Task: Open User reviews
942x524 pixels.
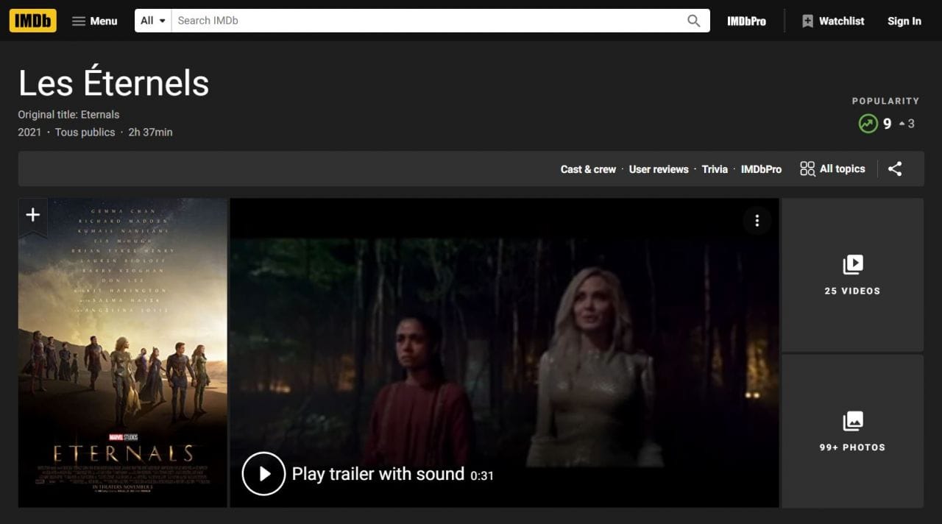Action: point(659,169)
